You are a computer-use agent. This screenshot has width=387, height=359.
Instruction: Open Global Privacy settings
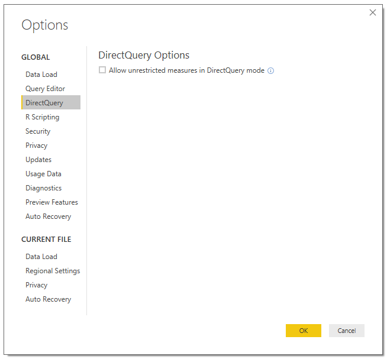37,145
